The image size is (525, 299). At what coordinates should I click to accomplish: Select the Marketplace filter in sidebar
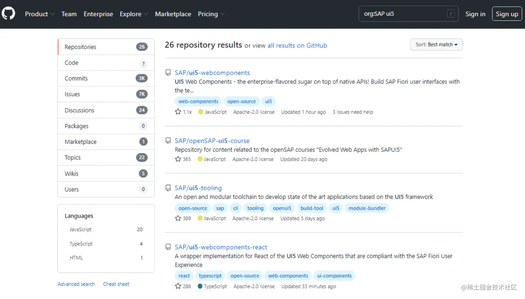click(106, 142)
